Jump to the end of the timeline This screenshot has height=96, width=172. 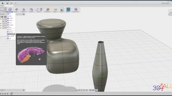pyautogui.click(x=8, y=94)
